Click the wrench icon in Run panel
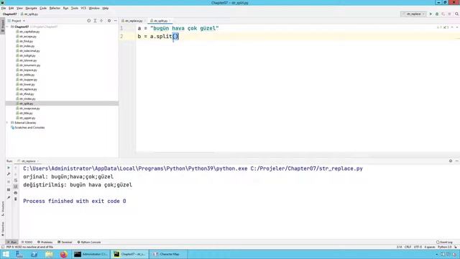Viewport: 460px width, 259px height. (9, 174)
